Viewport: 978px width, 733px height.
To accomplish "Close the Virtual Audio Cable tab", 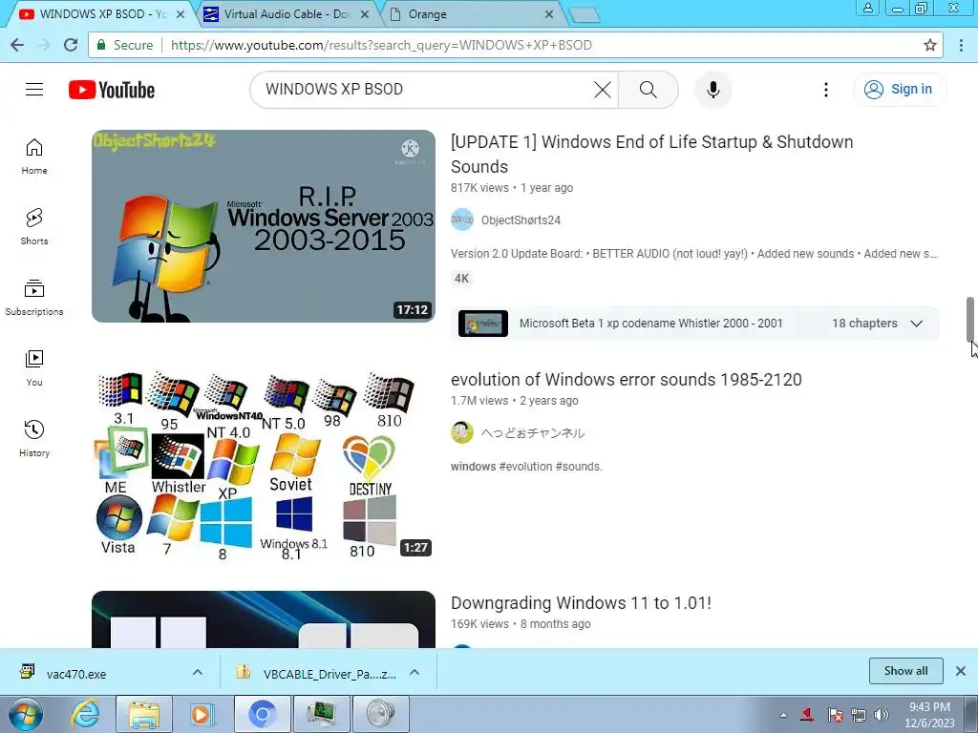I will coord(365,14).
